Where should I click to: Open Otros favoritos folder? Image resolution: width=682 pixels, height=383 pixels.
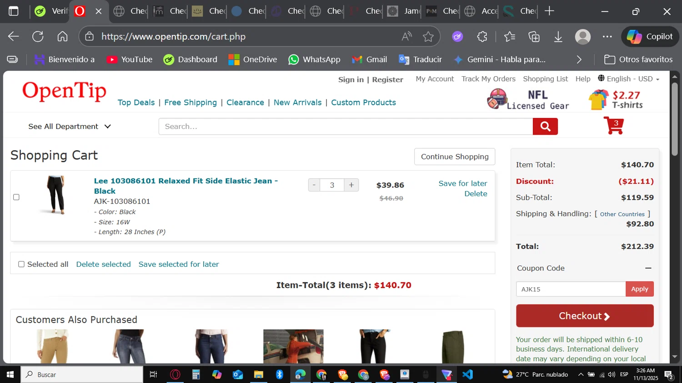(x=638, y=59)
